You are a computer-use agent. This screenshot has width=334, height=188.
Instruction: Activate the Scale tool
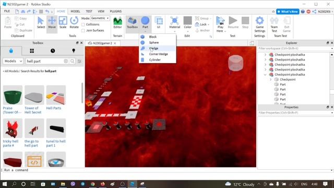point(63,22)
